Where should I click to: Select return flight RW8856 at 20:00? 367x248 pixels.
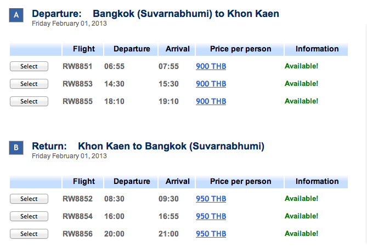(29, 234)
